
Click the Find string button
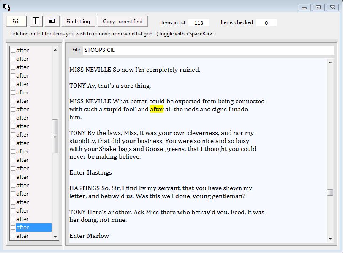point(78,22)
